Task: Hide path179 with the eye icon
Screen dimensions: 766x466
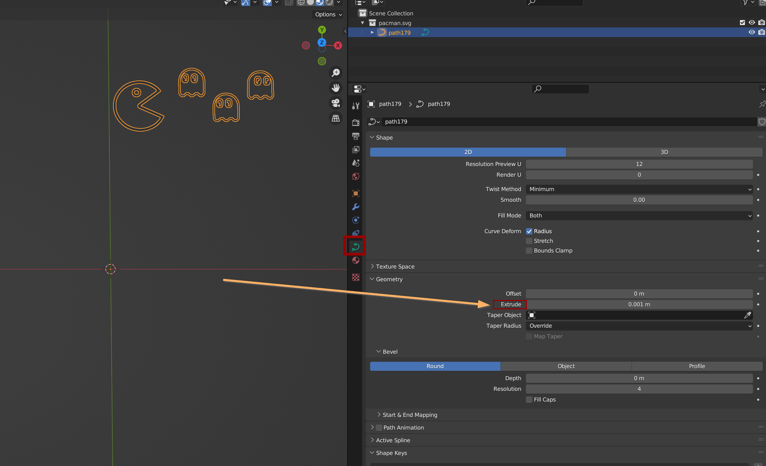Action: [752, 32]
